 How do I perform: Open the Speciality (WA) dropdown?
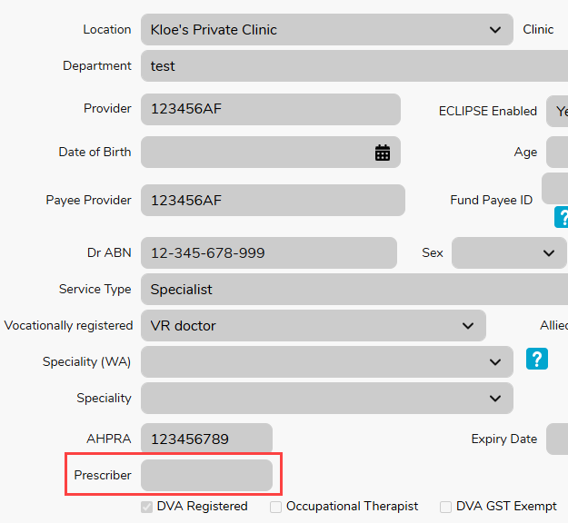coord(494,361)
